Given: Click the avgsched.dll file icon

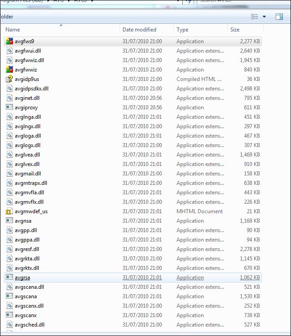Looking at the screenshot, I should pyautogui.click(x=9, y=324).
